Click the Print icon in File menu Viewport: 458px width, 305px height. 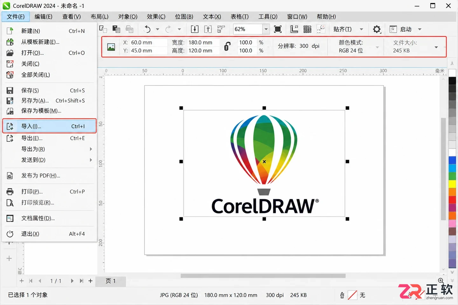(10, 192)
